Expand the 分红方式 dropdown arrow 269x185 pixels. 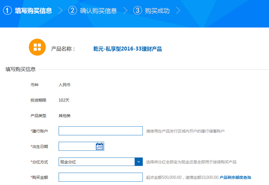[139, 162]
